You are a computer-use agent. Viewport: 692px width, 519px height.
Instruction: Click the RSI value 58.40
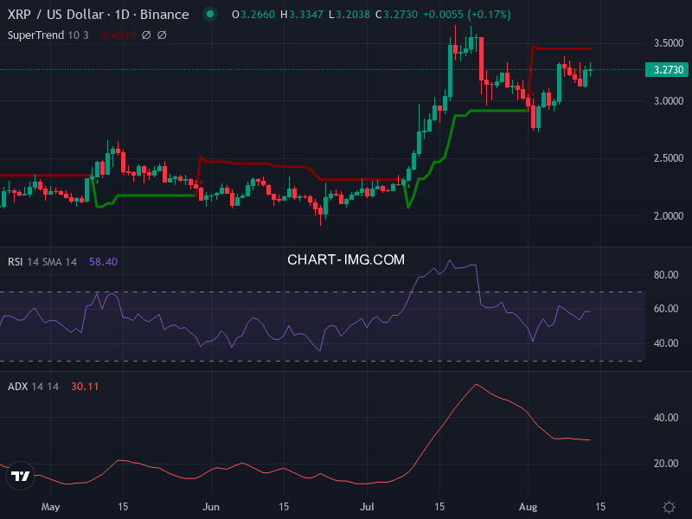click(x=103, y=262)
